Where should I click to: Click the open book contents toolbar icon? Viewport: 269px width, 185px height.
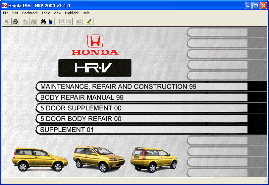[x=8, y=22]
